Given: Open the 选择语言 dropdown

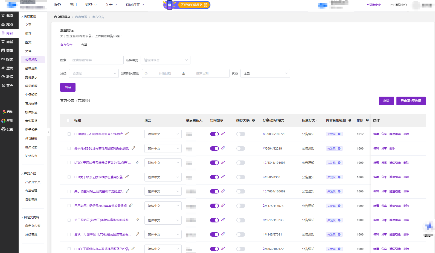Looking at the screenshot, I should [x=165, y=60].
